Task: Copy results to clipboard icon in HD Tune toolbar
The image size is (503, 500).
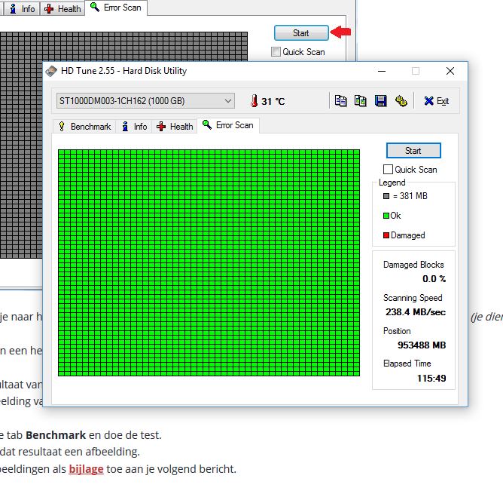Action: pyautogui.click(x=340, y=101)
